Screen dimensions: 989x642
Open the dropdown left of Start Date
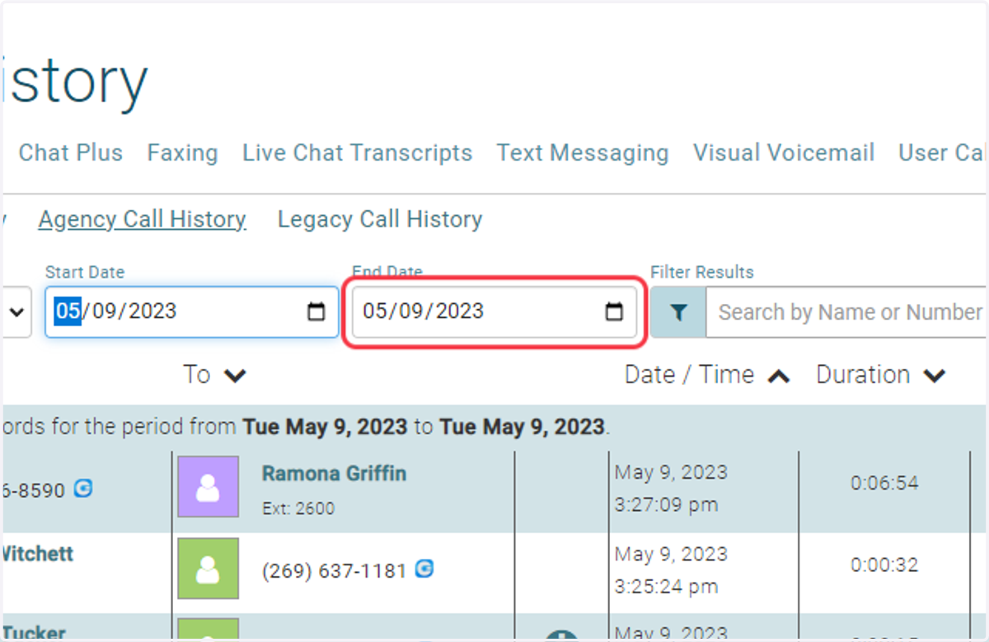pyautogui.click(x=16, y=312)
